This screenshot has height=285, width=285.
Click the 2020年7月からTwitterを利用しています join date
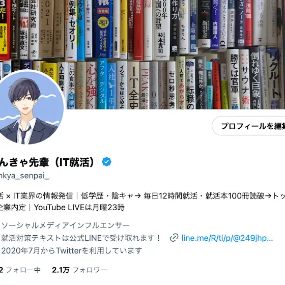(72, 250)
